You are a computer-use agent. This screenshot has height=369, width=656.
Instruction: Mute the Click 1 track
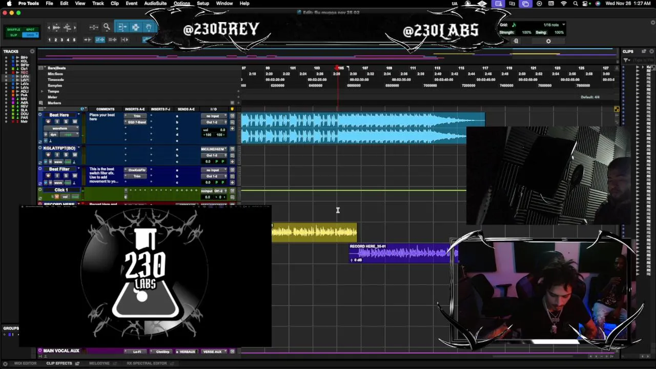click(x=57, y=197)
